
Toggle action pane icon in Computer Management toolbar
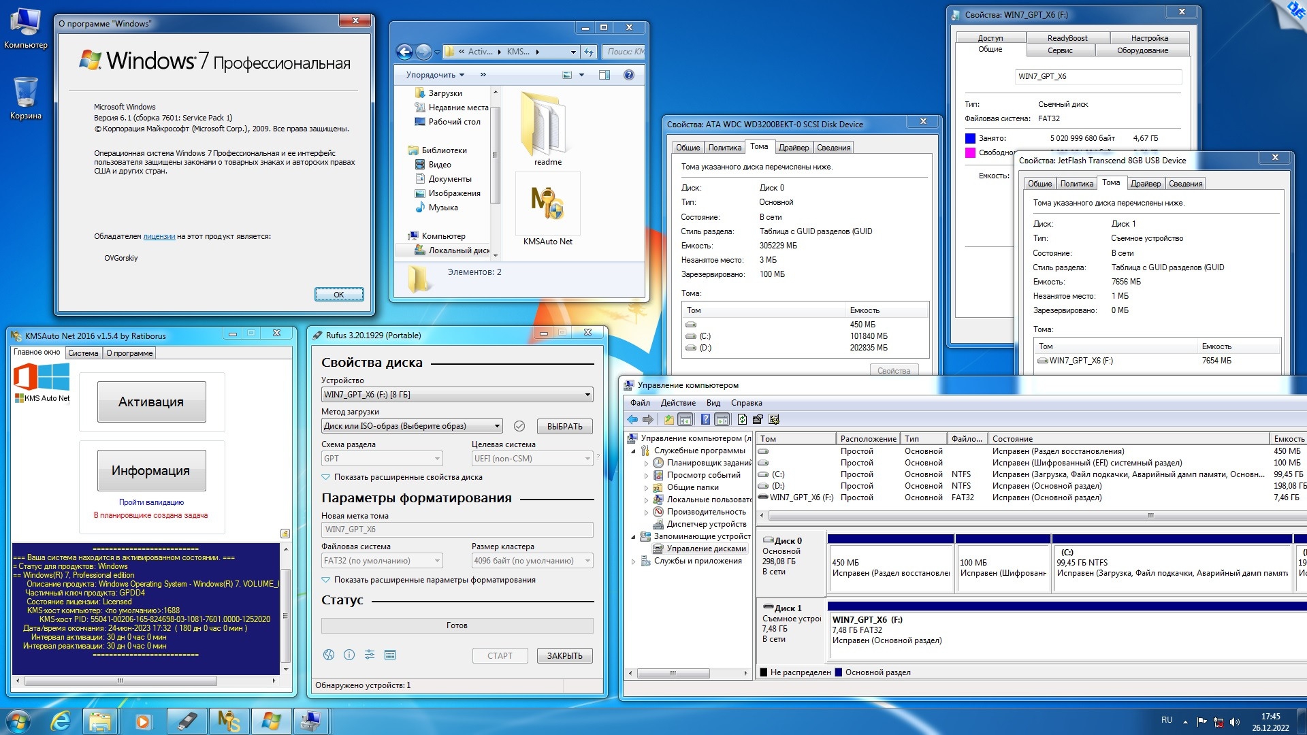[722, 419]
